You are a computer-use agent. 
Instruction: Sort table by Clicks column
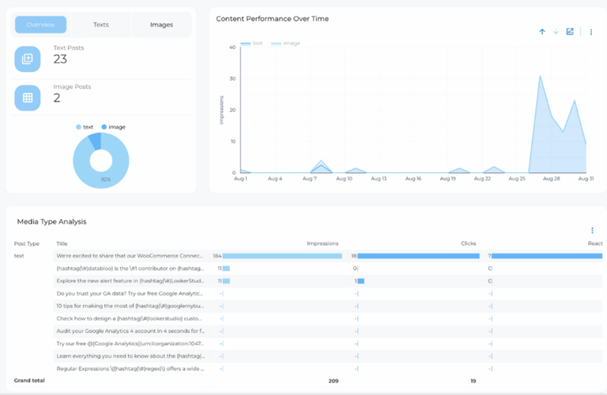469,243
